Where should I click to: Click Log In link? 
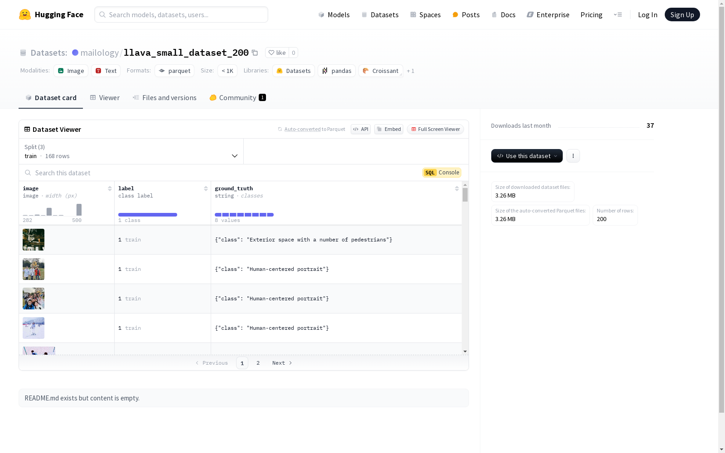point(648,14)
